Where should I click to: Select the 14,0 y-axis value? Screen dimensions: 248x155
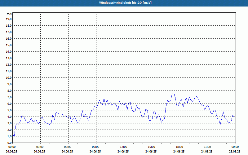point(9,51)
